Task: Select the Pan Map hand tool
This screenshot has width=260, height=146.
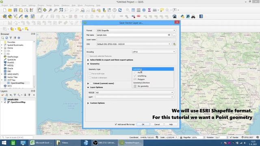Action: click(x=39, y=10)
